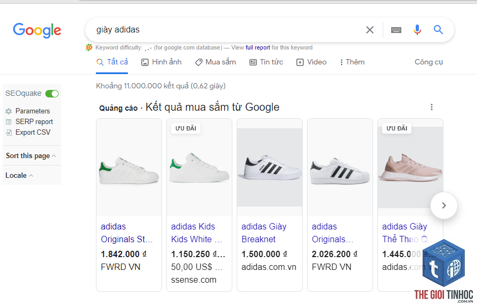
Task: Open adidas Kids White product link
Action: pos(197,233)
